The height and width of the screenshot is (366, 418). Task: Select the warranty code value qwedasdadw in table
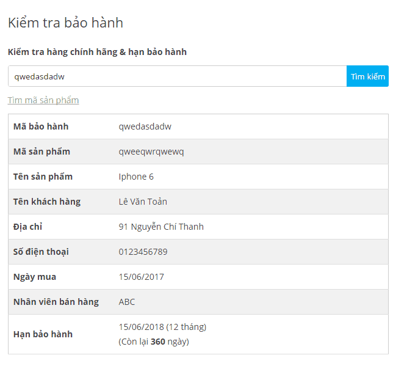(x=145, y=126)
